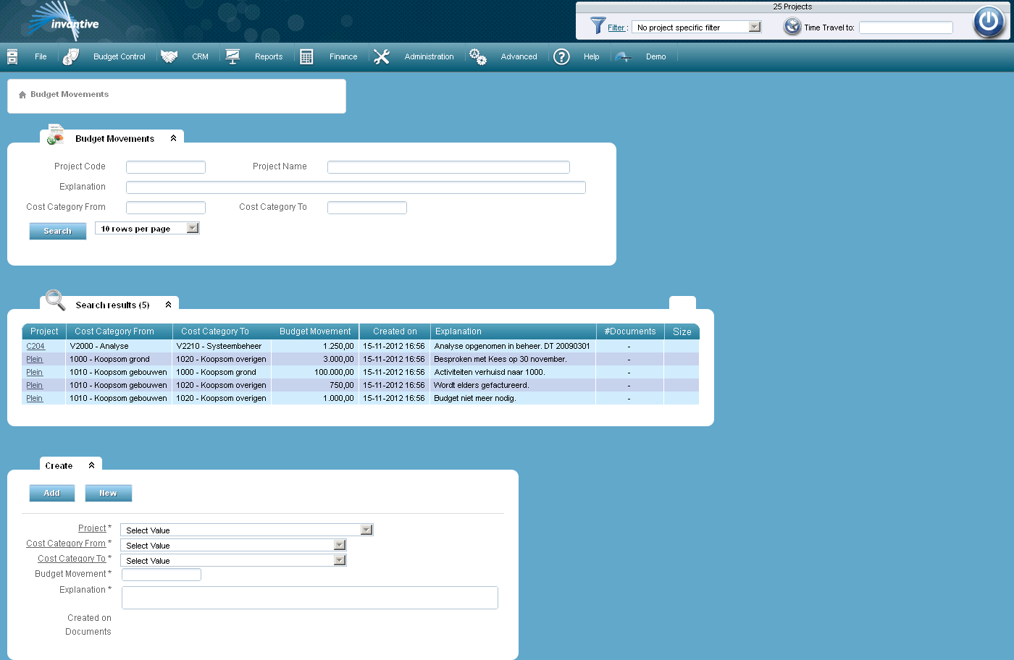Click the Search results magnifier icon
The height and width of the screenshot is (660, 1014).
point(55,300)
